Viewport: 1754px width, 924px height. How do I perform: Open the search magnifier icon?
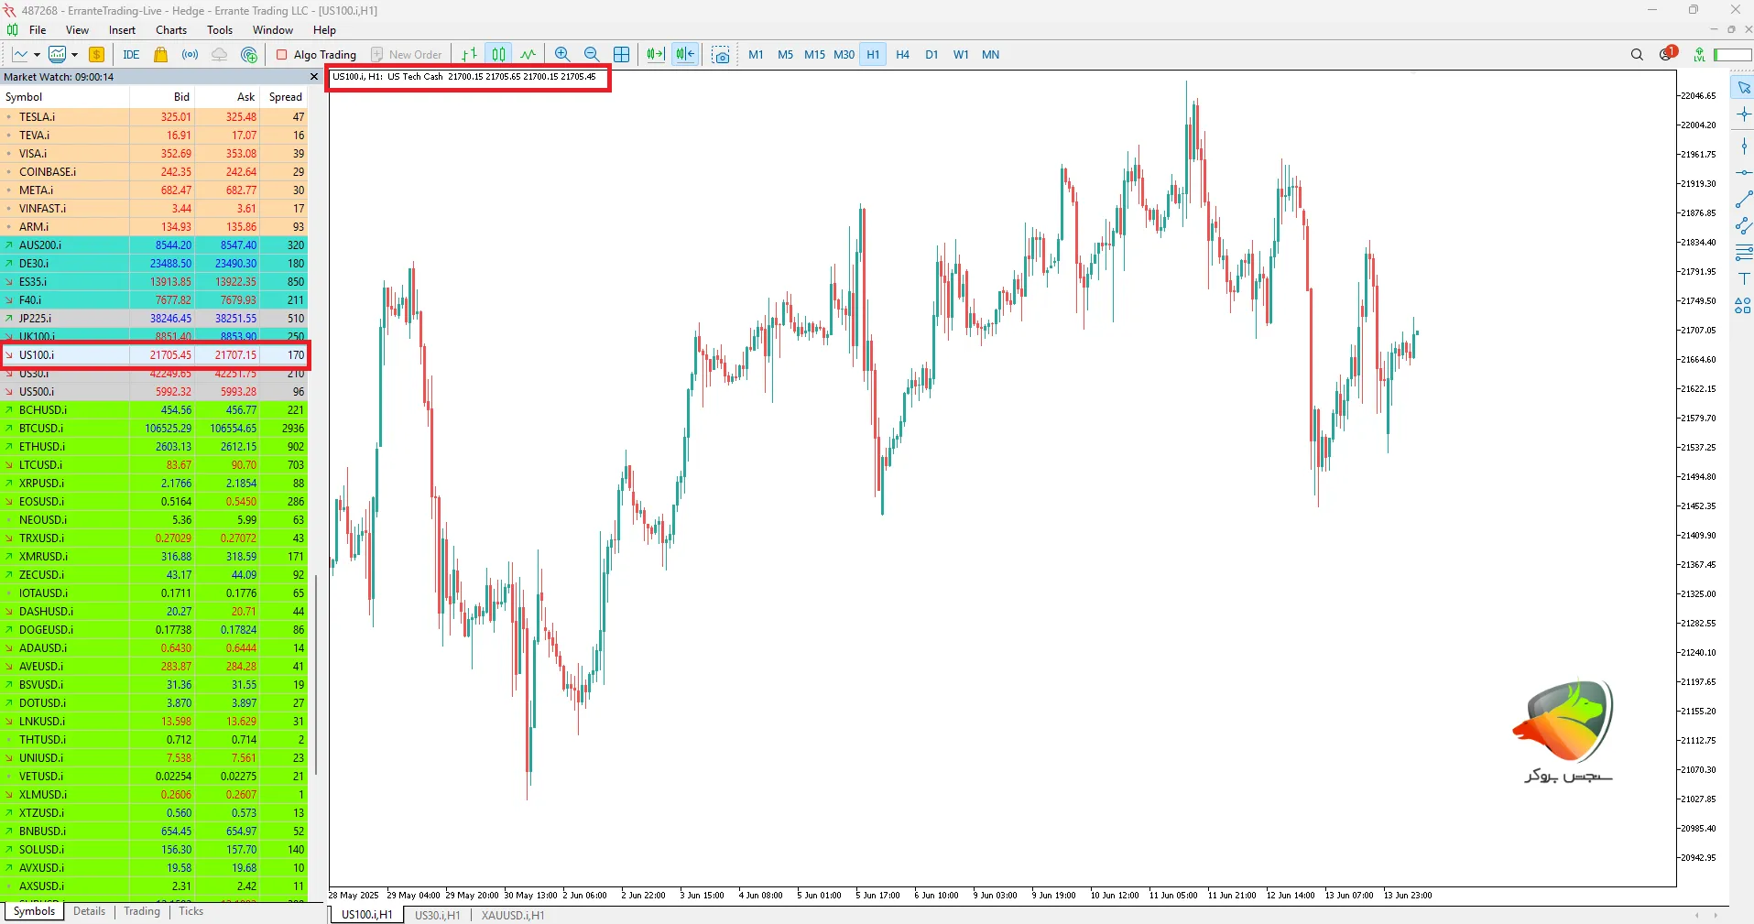pos(1637,55)
